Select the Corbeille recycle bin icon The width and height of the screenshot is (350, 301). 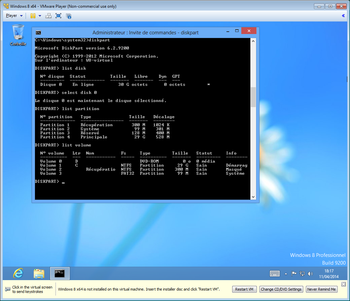[18, 35]
